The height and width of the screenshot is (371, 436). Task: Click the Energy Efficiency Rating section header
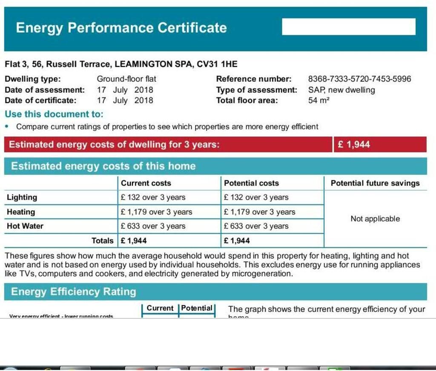74,292
